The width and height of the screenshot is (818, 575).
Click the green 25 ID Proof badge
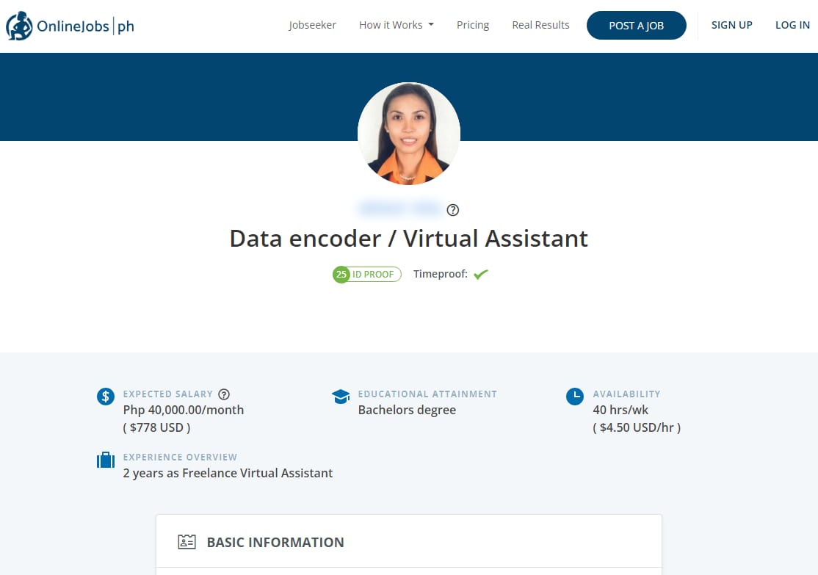(366, 275)
